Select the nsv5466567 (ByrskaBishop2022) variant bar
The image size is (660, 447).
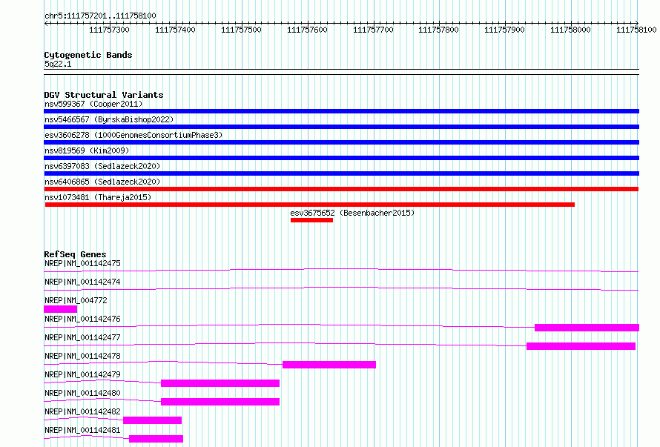(341, 127)
